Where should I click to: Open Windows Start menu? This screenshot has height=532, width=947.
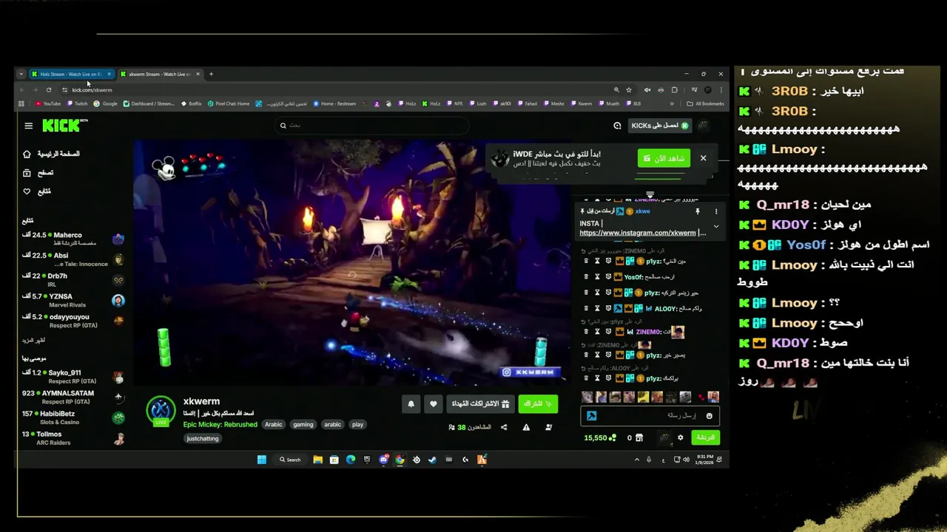pos(262,460)
